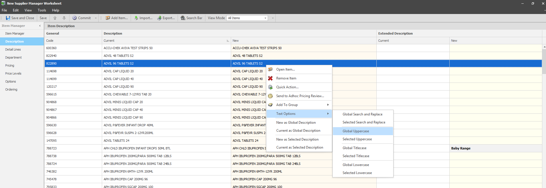Open the Edit menu

pos(16,10)
